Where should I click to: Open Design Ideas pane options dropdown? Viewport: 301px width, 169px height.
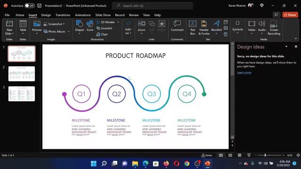[286, 46]
